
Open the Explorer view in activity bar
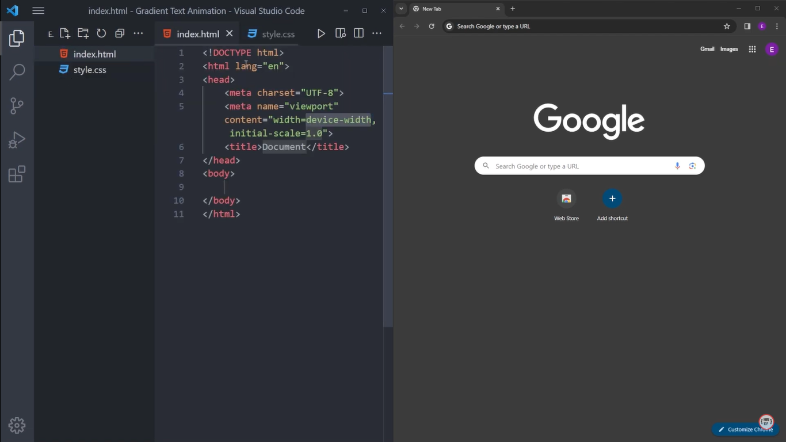click(17, 39)
